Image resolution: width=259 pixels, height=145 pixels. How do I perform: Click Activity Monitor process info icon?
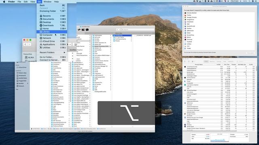coord(189,62)
